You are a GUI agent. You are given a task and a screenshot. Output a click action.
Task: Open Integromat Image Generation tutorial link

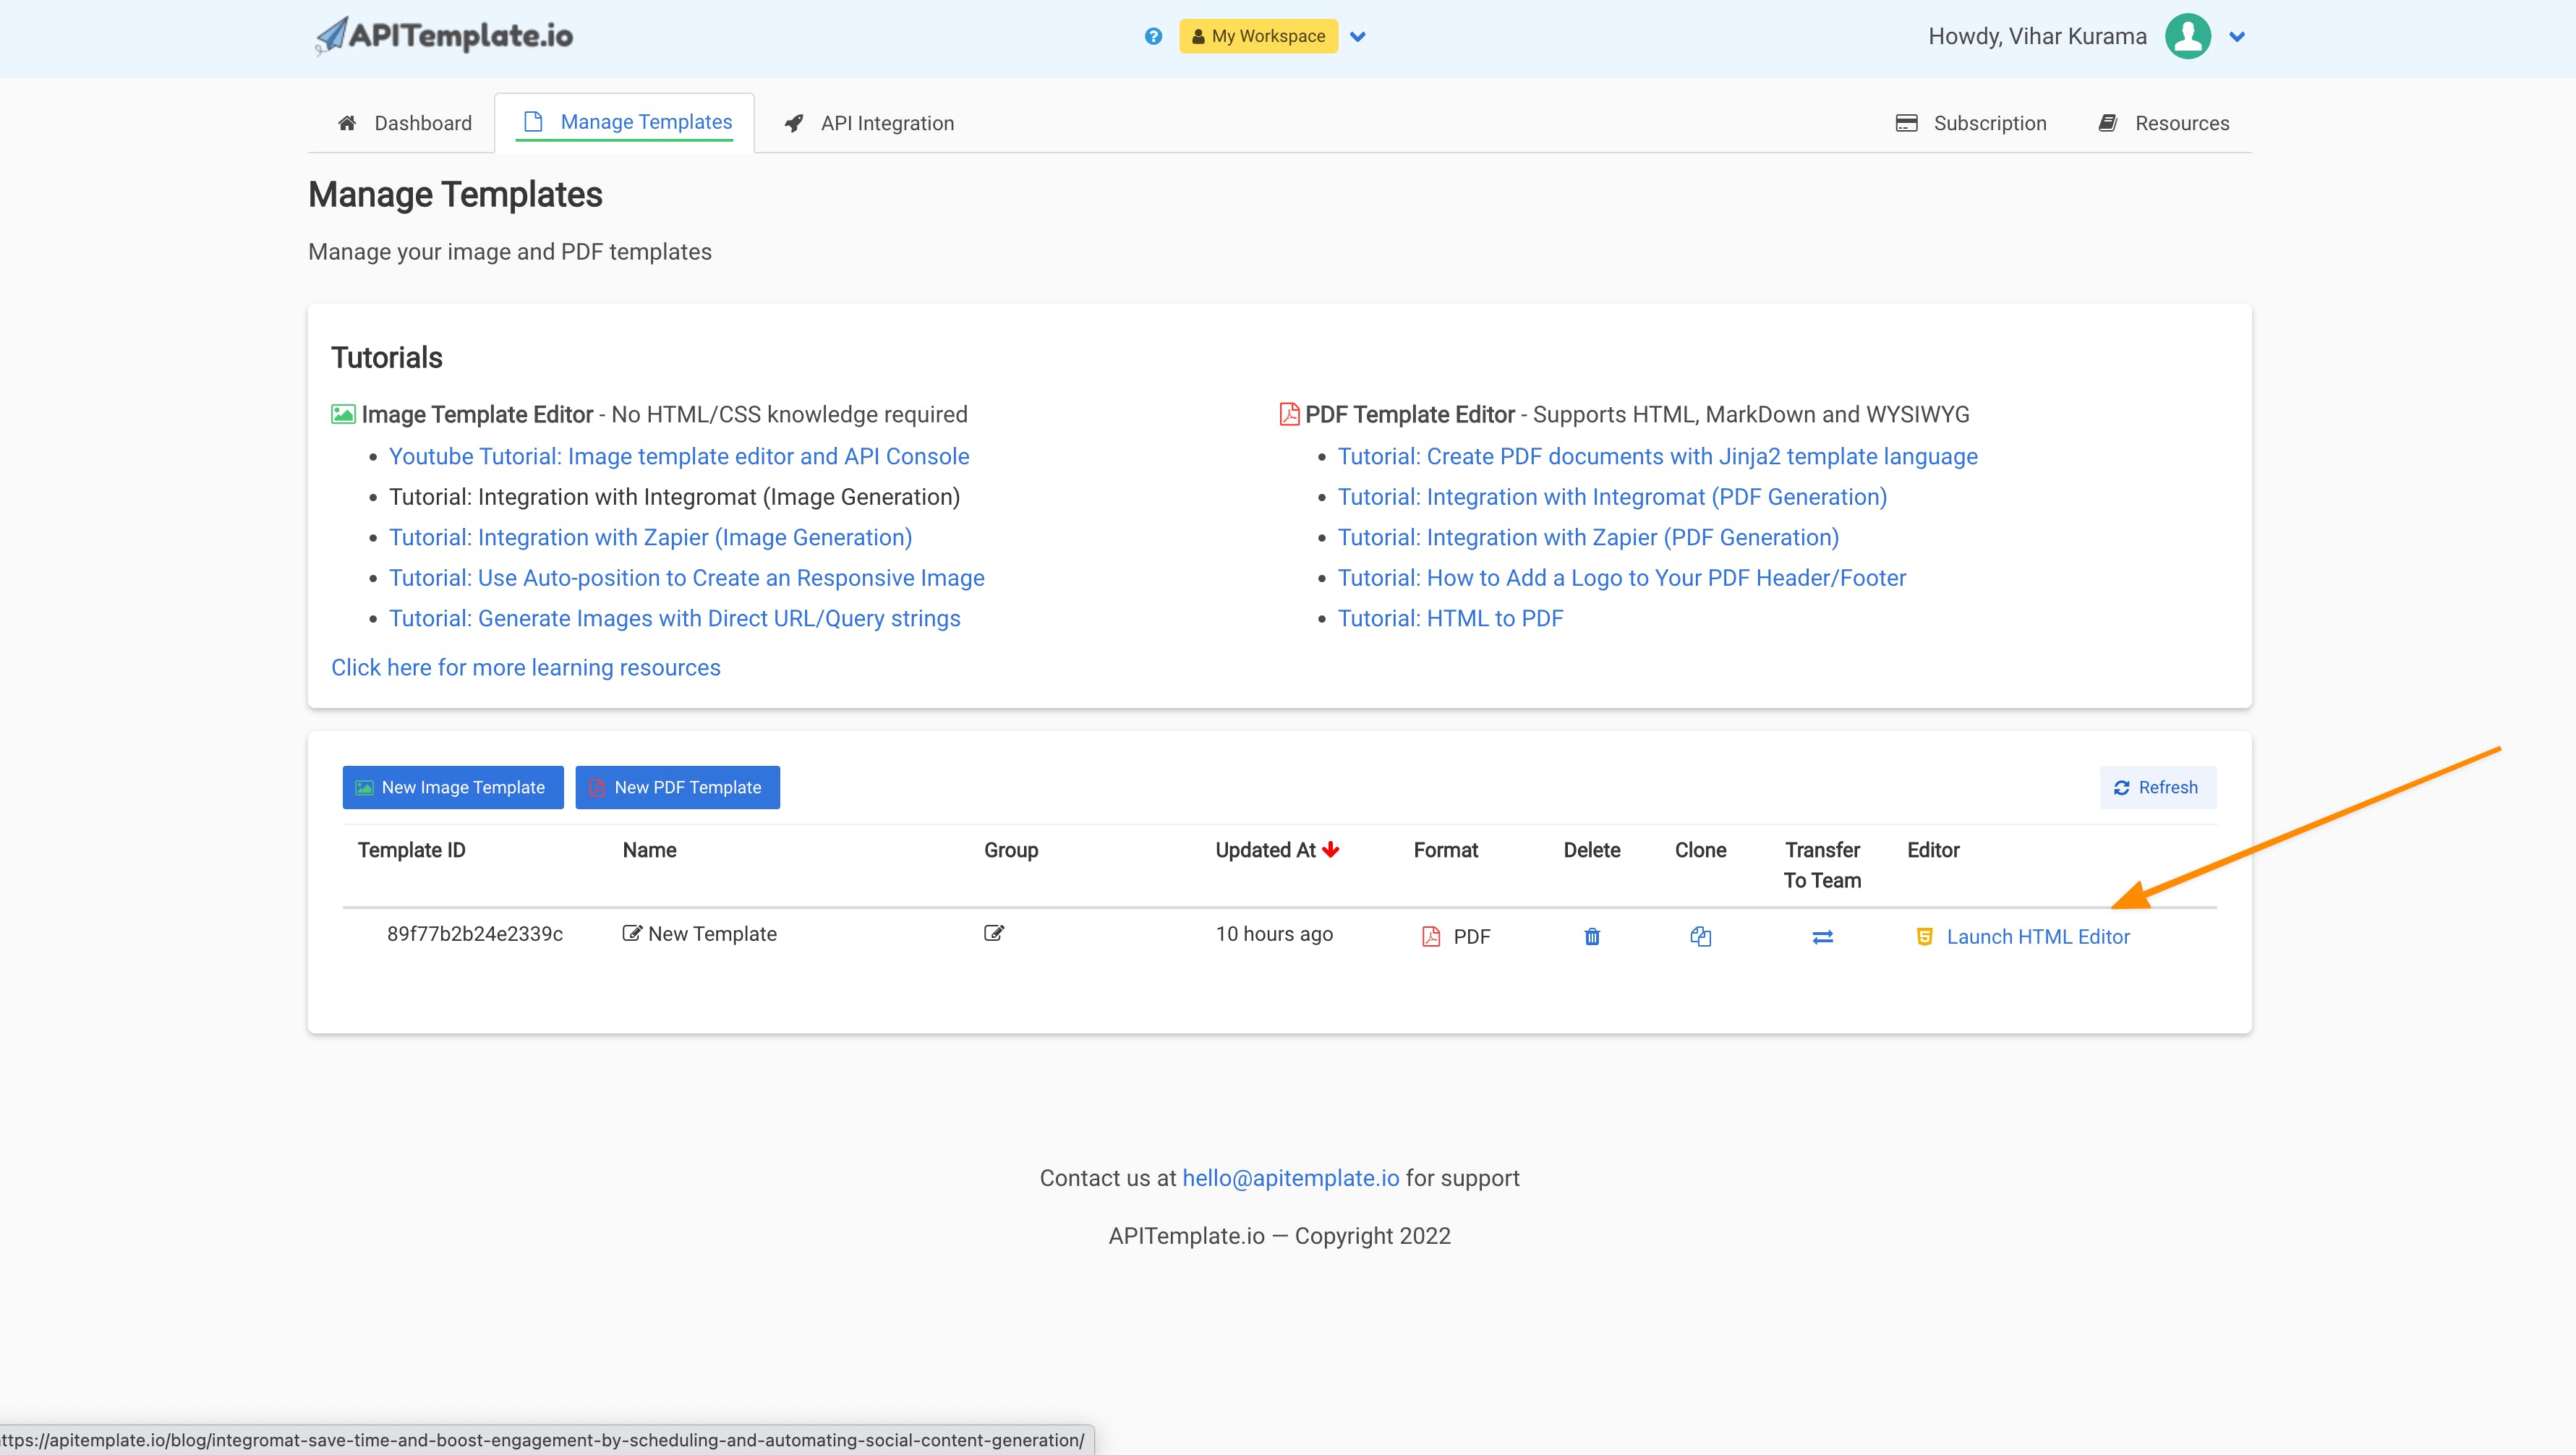(674, 497)
